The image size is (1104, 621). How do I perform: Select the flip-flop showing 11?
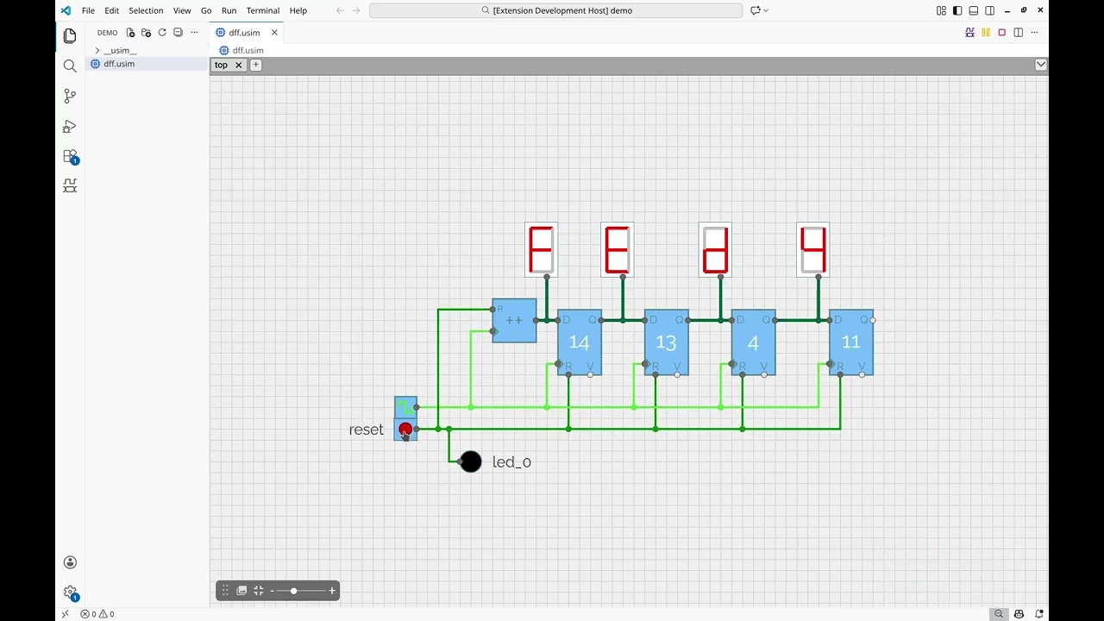click(x=851, y=342)
